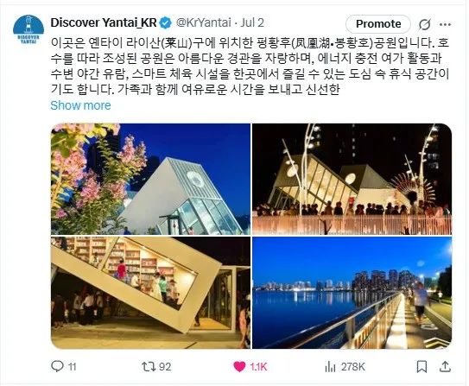Click the retweet icon with 92
The height and width of the screenshot is (386, 469).
click(149, 366)
